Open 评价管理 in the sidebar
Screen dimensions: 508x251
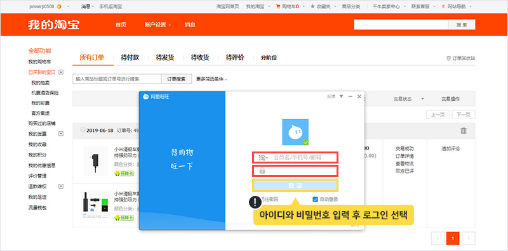(37, 176)
